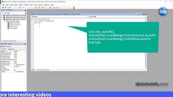Close the Properties - Sheet1 pane
The height and width of the screenshot is (97, 173).
tap(25, 44)
